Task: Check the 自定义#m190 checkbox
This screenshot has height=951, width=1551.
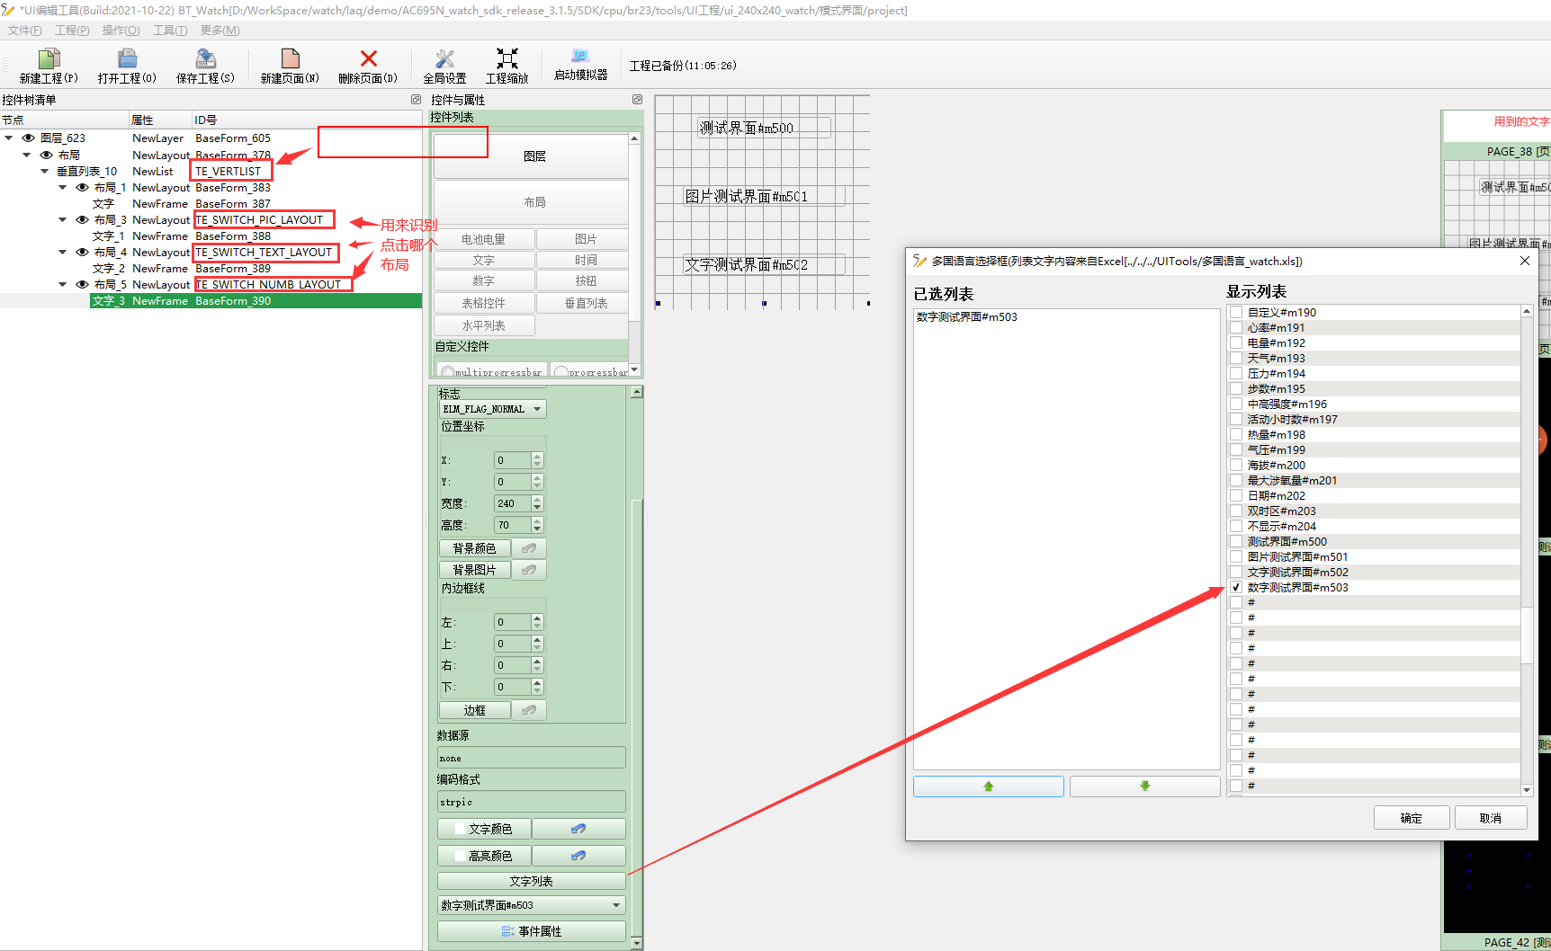Action: (x=1236, y=313)
